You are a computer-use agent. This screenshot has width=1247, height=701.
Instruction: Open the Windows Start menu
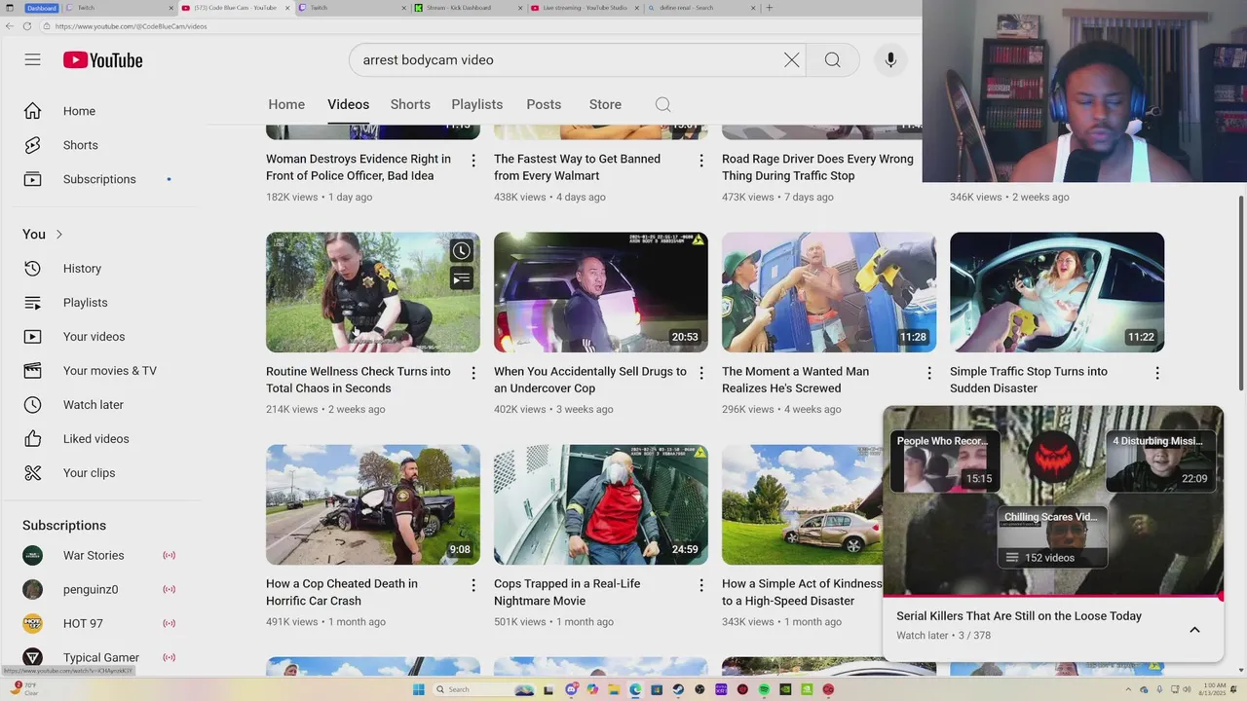tap(419, 689)
